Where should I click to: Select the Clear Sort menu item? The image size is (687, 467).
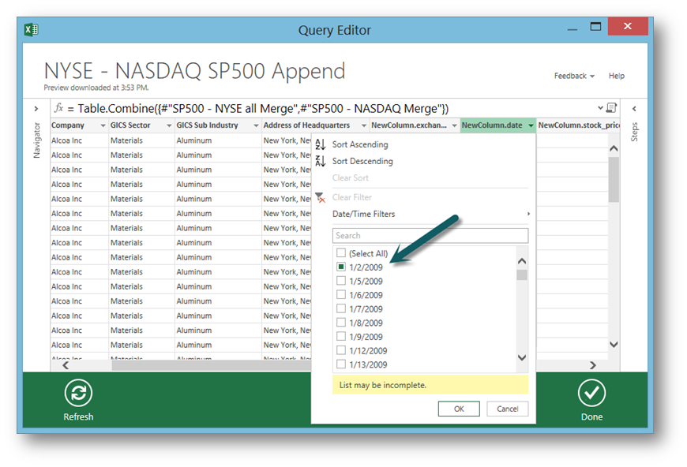click(x=350, y=177)
